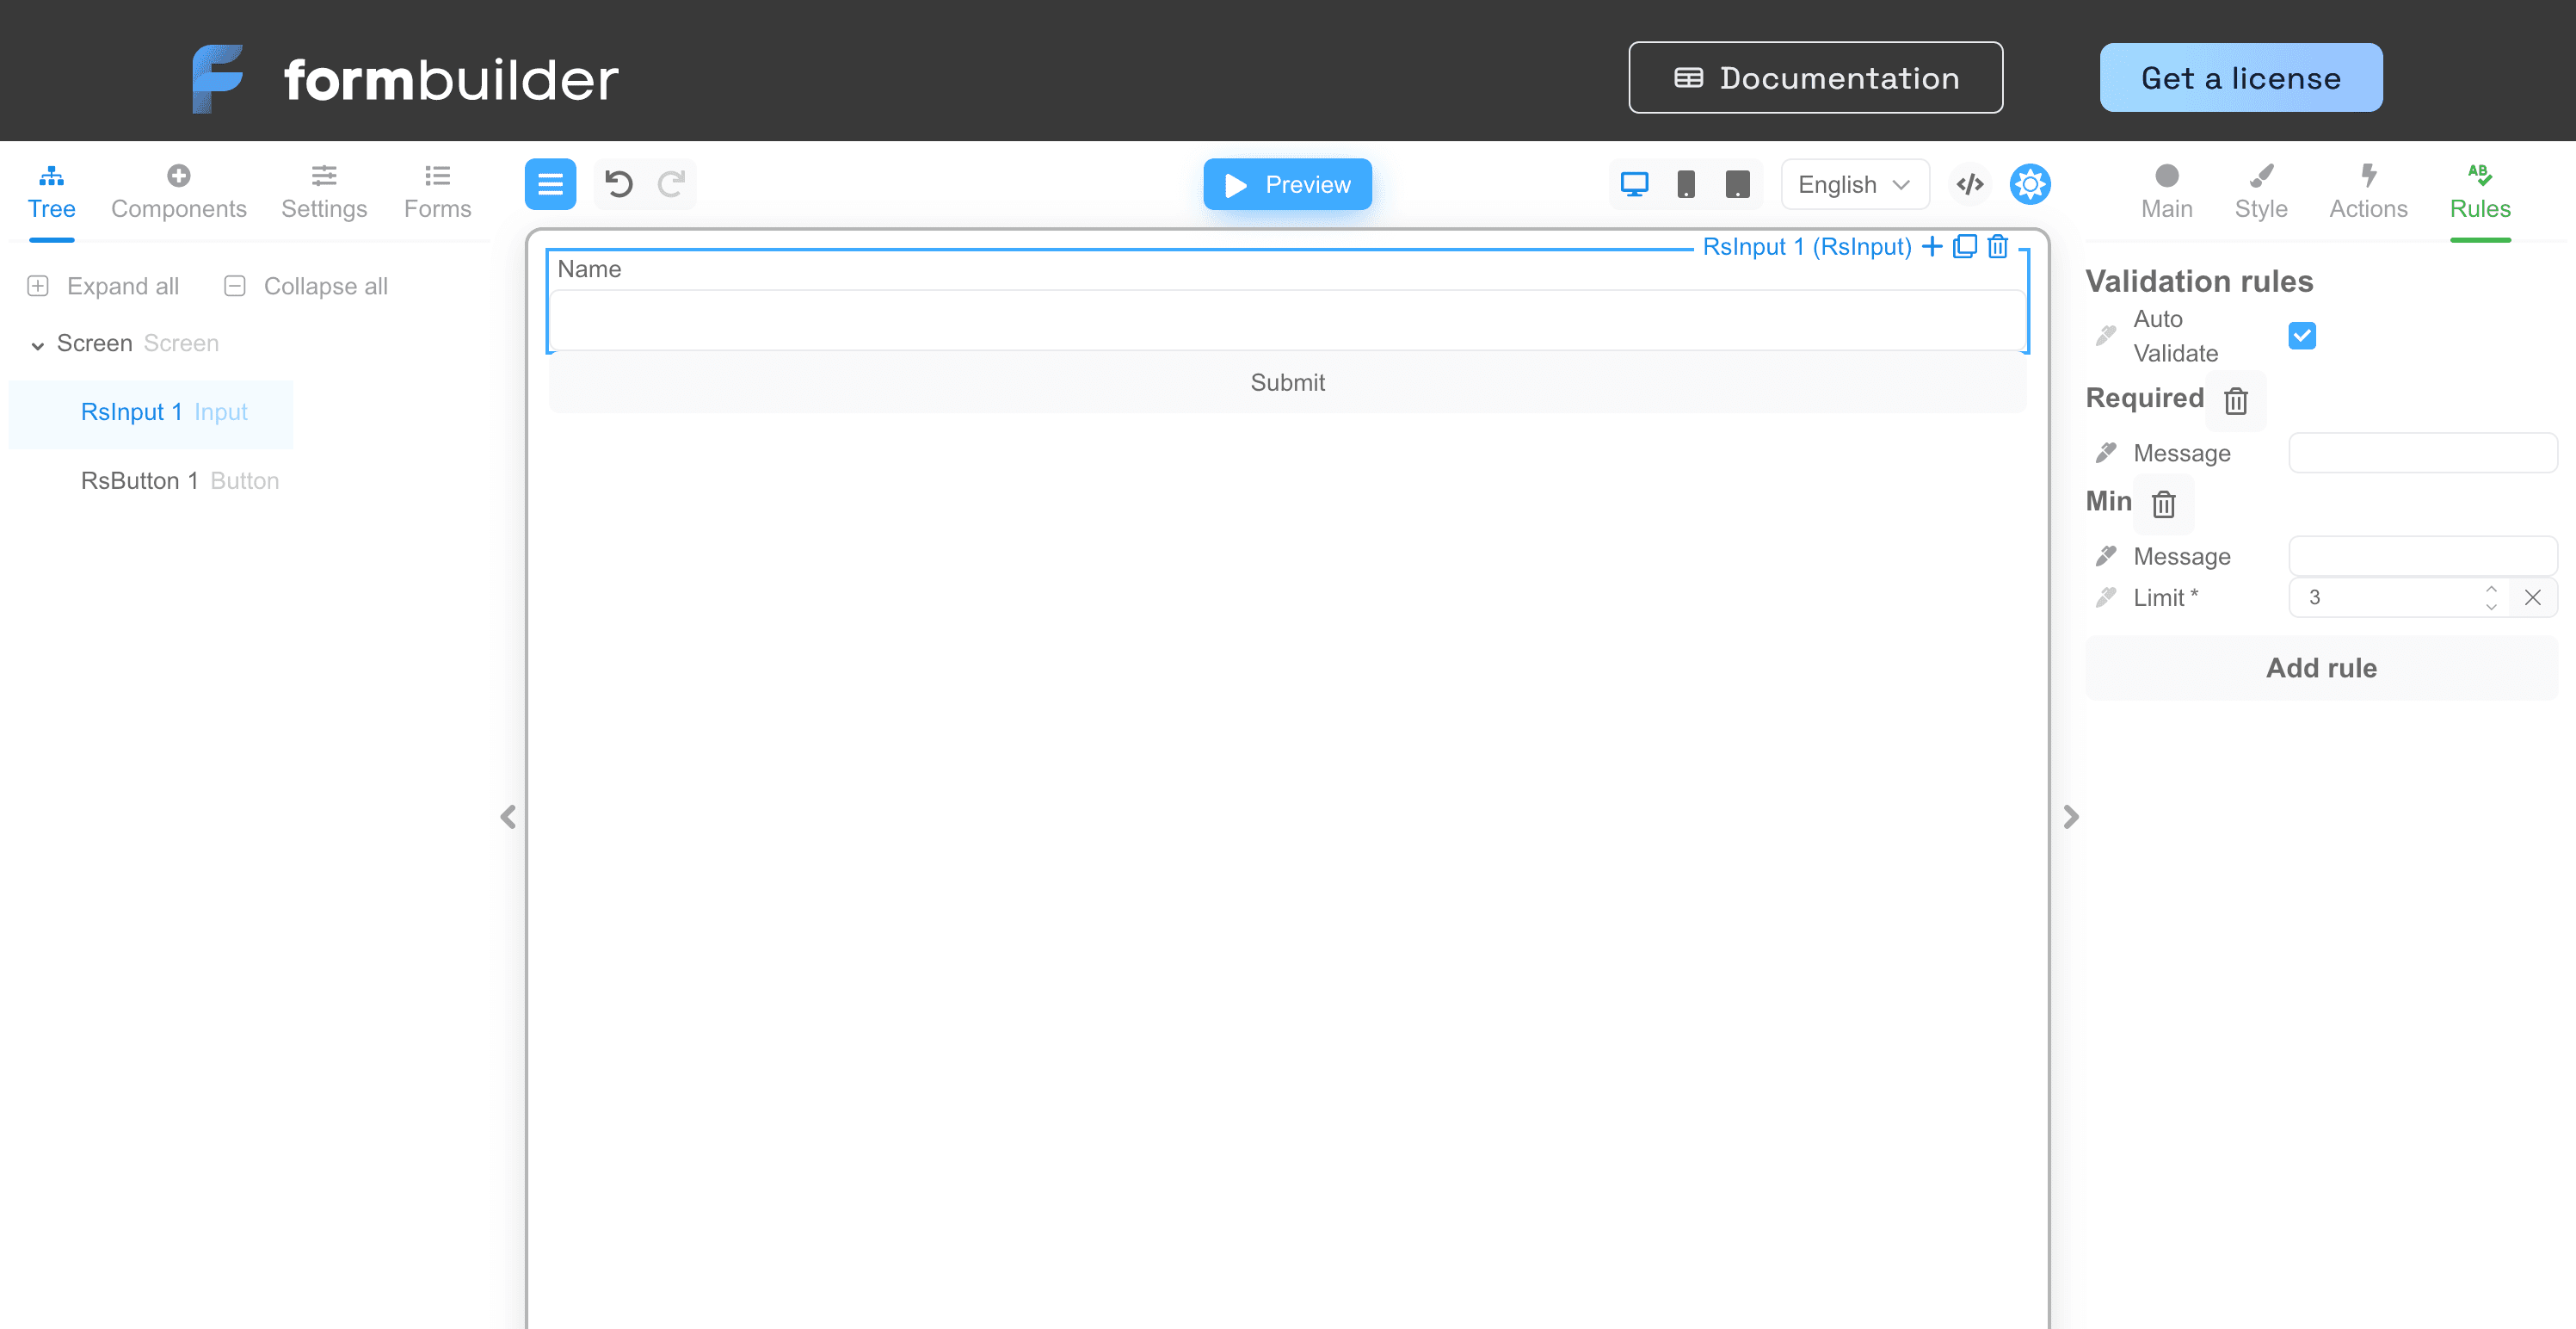Switch to mobile phone viewport icon
The height and width of the screenshot is (1329, 2576).
click(1686, 184)
